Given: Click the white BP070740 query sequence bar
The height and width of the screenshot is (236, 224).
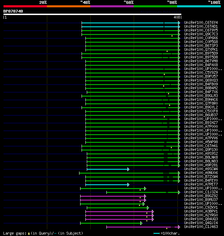Looking at the screenshot, I should [x=92, y=14].
